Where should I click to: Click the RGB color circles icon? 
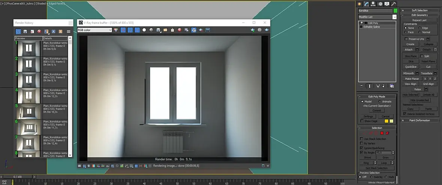[x=116, y=30]
